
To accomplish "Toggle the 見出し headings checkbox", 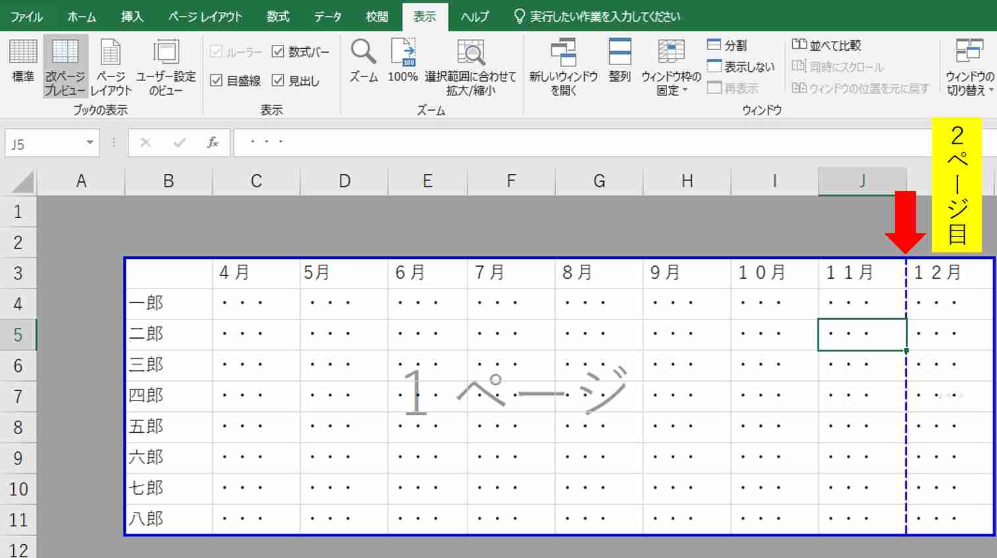I will pyautogui.click(x=295, y=80).
